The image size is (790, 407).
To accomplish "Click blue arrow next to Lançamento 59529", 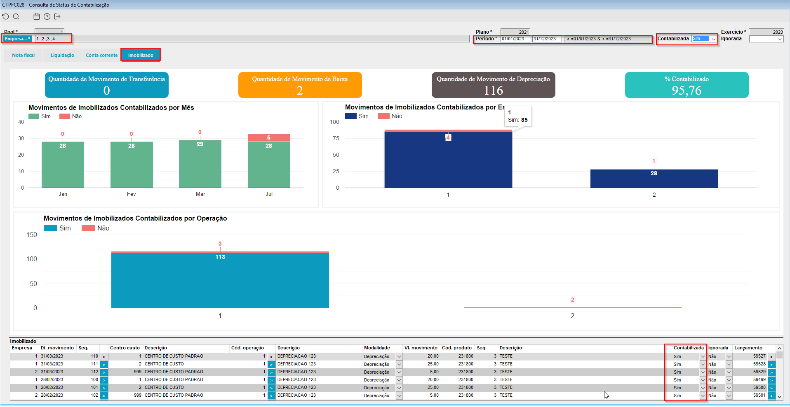I will click(x=771, y=372).
